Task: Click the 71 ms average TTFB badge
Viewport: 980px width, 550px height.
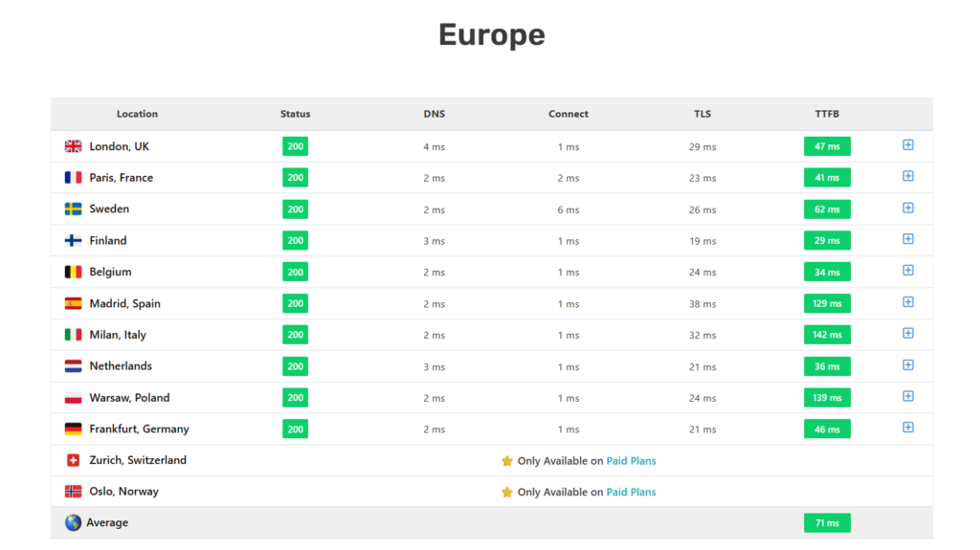Action: (x=827, y=523)
